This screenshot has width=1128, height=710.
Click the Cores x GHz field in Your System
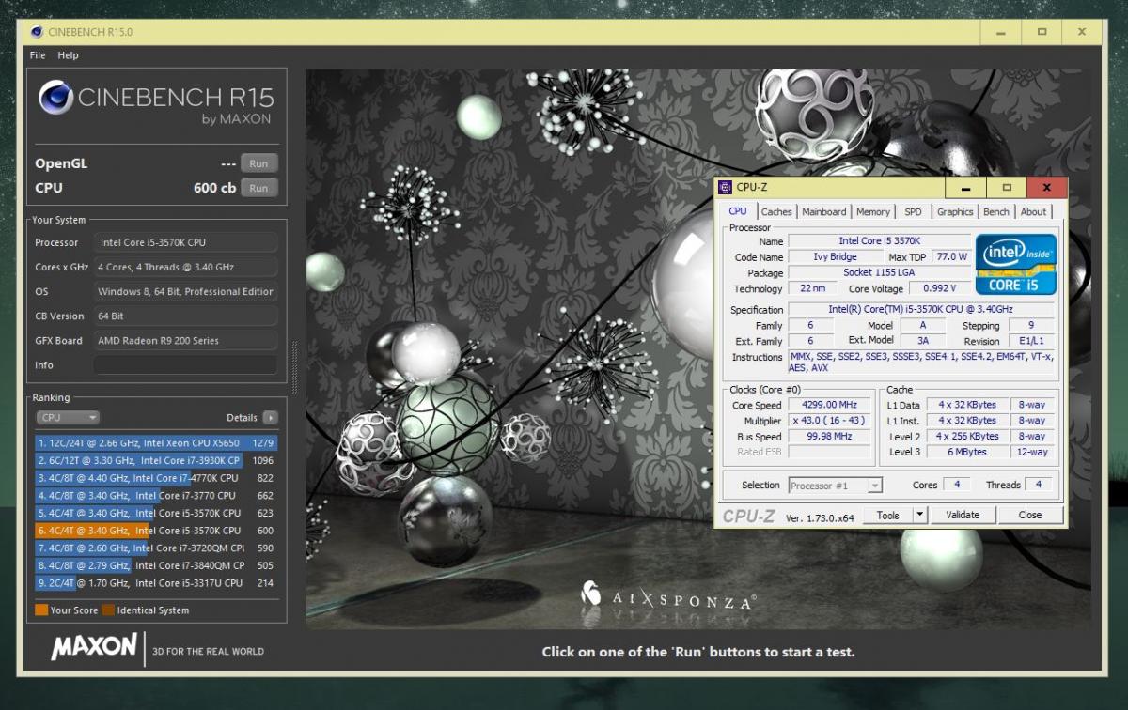coord(185,267)
